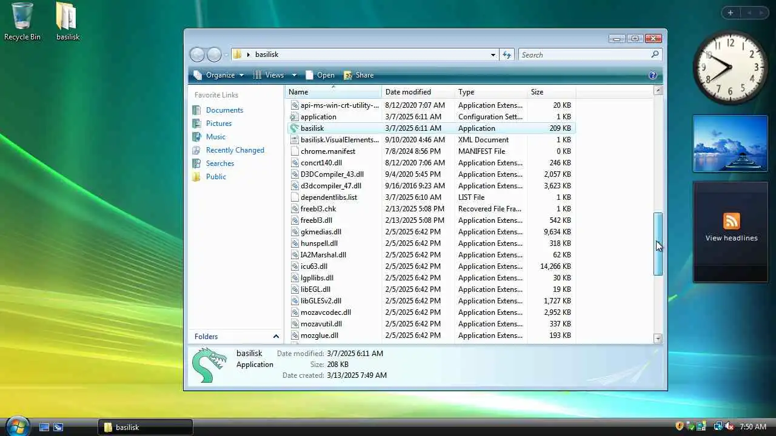Select the file freebl3.chk

coord(318,209)
